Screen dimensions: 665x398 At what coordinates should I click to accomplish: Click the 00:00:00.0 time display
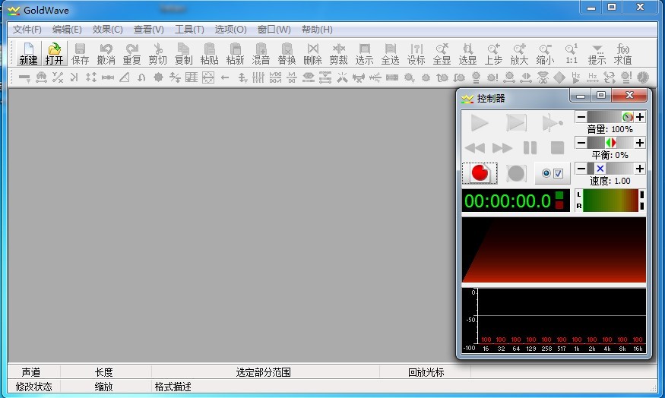click(x=508, y=201)
